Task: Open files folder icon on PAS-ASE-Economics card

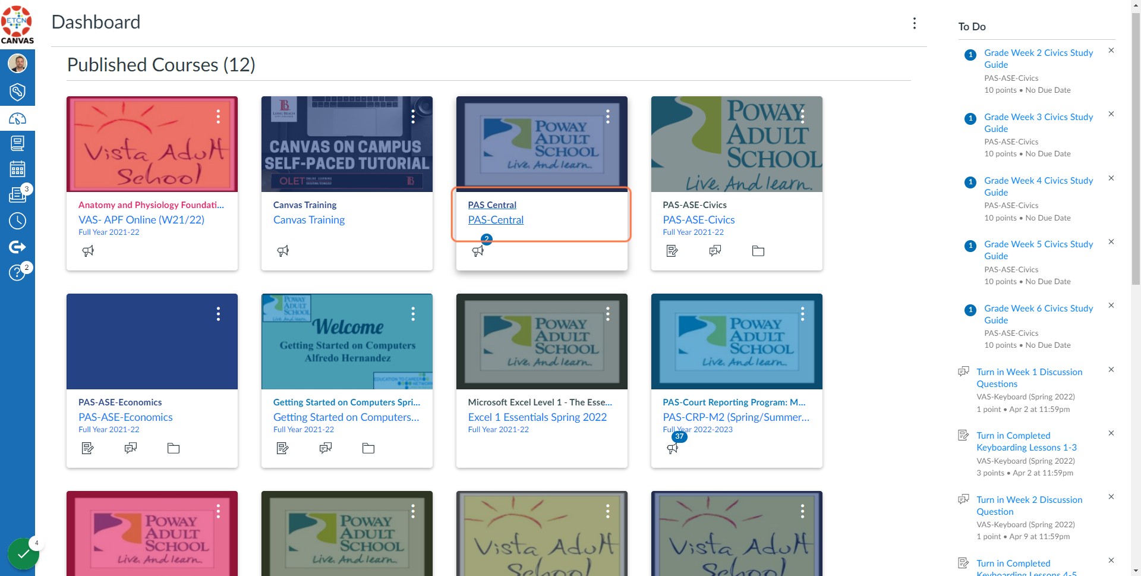Action: click(x=174, y=448)
